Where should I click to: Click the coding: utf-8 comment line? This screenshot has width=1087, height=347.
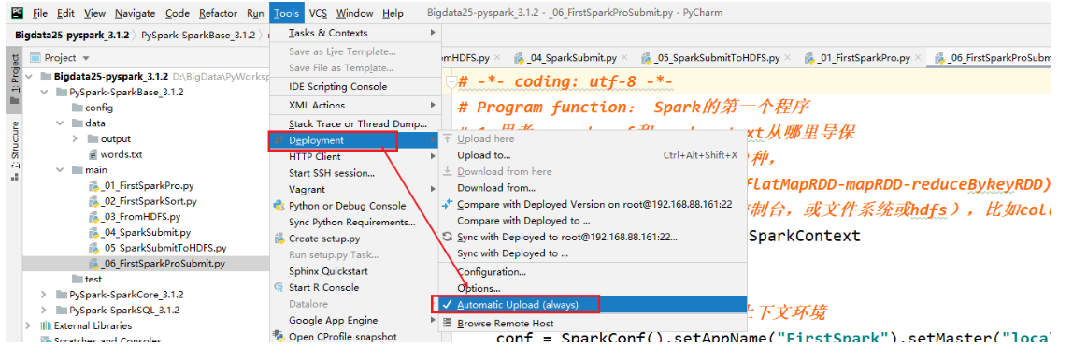coord(565,83)
